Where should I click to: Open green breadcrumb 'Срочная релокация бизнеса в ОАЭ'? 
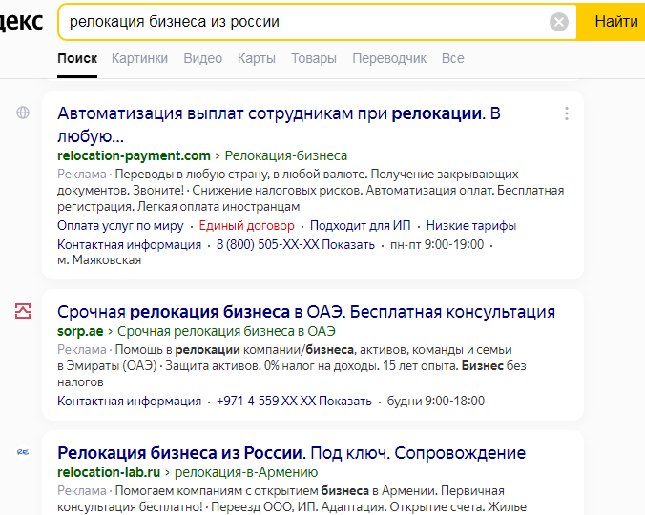tap(226, 331)
